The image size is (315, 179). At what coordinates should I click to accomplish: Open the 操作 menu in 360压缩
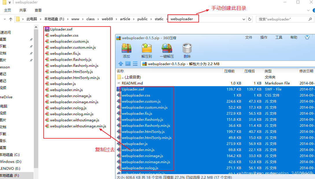pos(264,37)
